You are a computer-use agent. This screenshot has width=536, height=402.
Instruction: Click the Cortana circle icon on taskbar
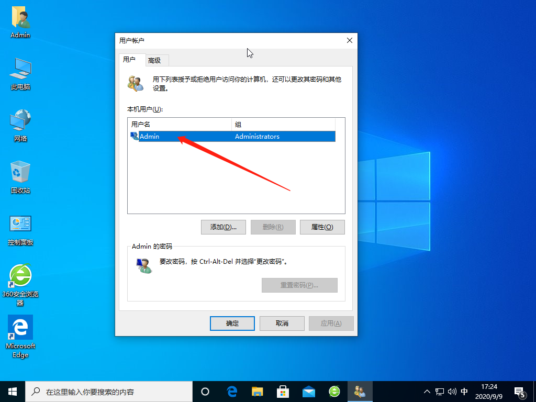coord(205,392)
